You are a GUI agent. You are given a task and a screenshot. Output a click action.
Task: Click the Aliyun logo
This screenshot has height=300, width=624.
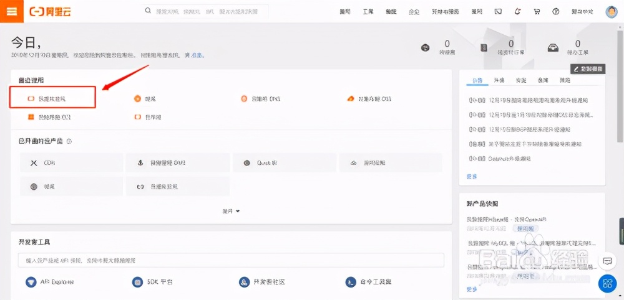[51, 11]
